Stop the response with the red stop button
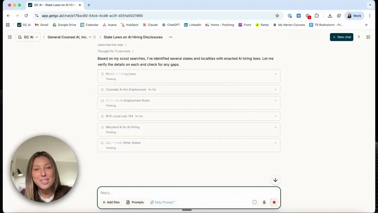This screenshot has width=378, height=213. [x=274, y=202]
